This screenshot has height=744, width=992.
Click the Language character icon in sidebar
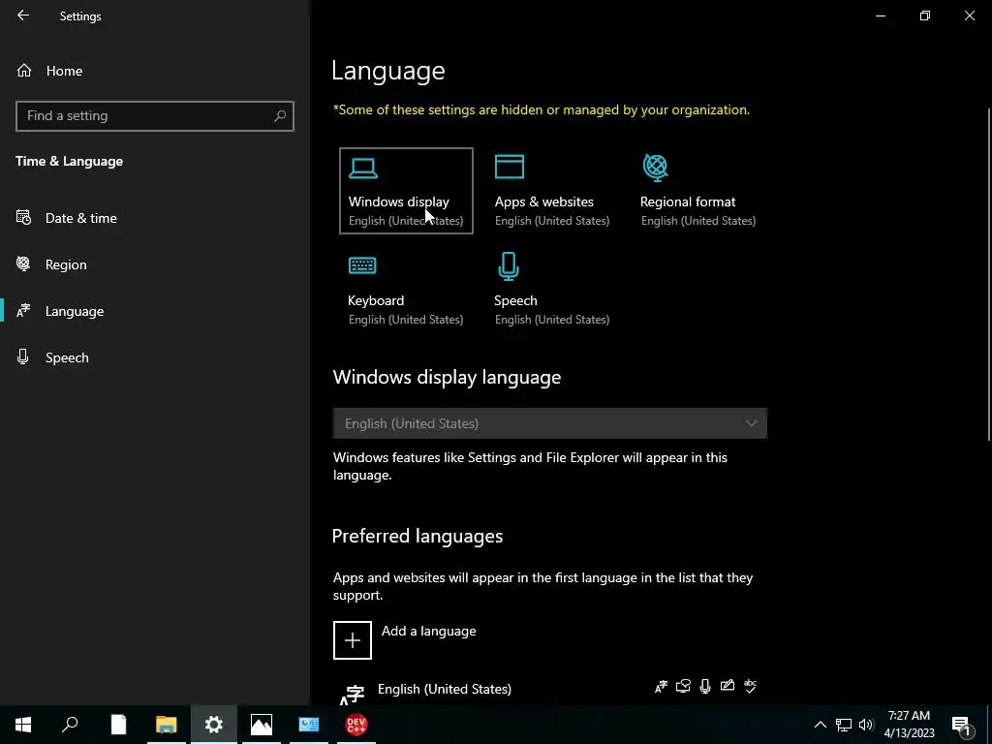[23, 311]
